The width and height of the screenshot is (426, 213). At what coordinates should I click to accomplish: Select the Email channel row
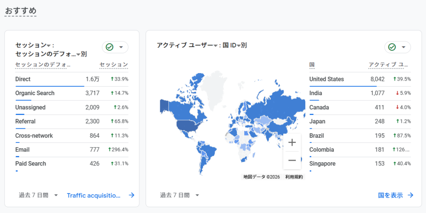(x=72, y=150)
